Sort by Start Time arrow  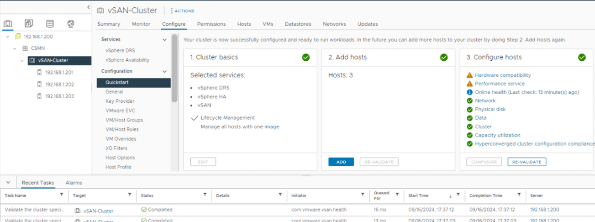click(451, 196)
